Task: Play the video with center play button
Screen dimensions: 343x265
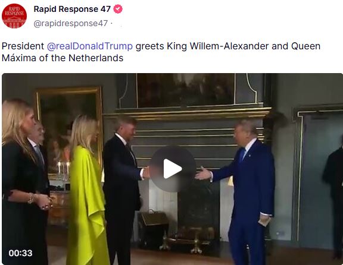Action: click(x=173, y=169)
